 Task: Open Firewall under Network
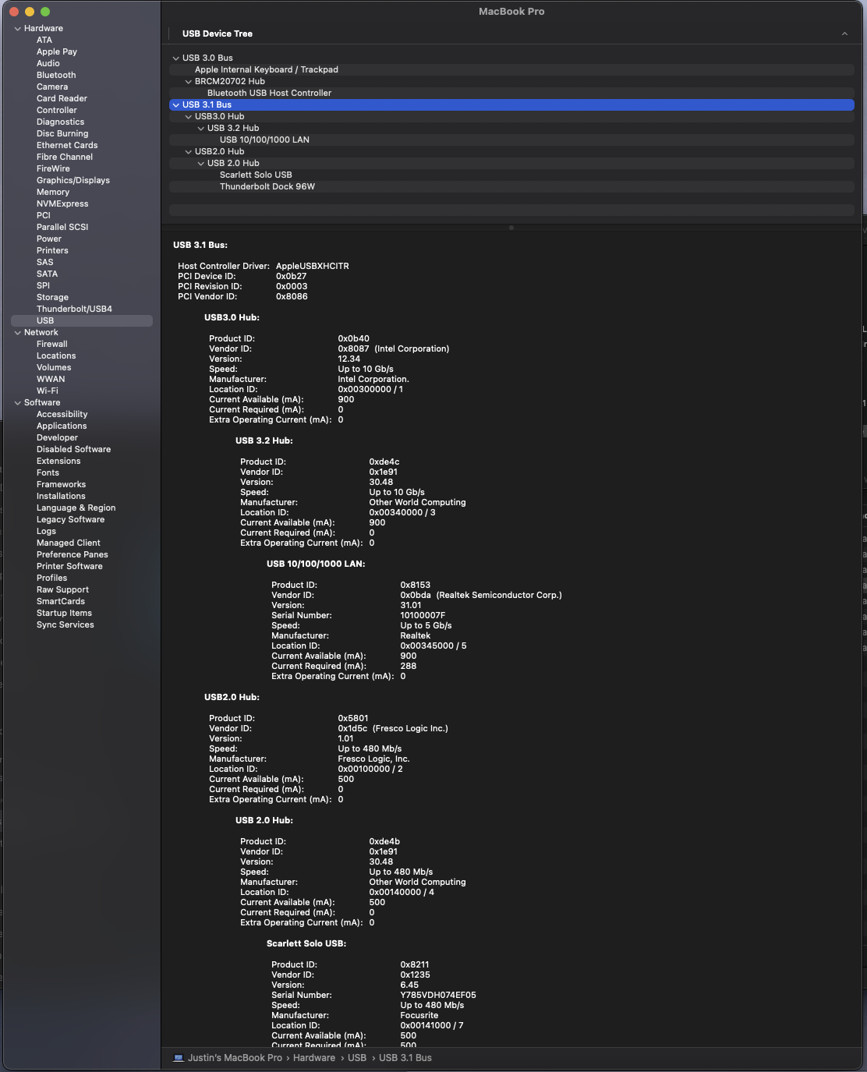point(52,345)
